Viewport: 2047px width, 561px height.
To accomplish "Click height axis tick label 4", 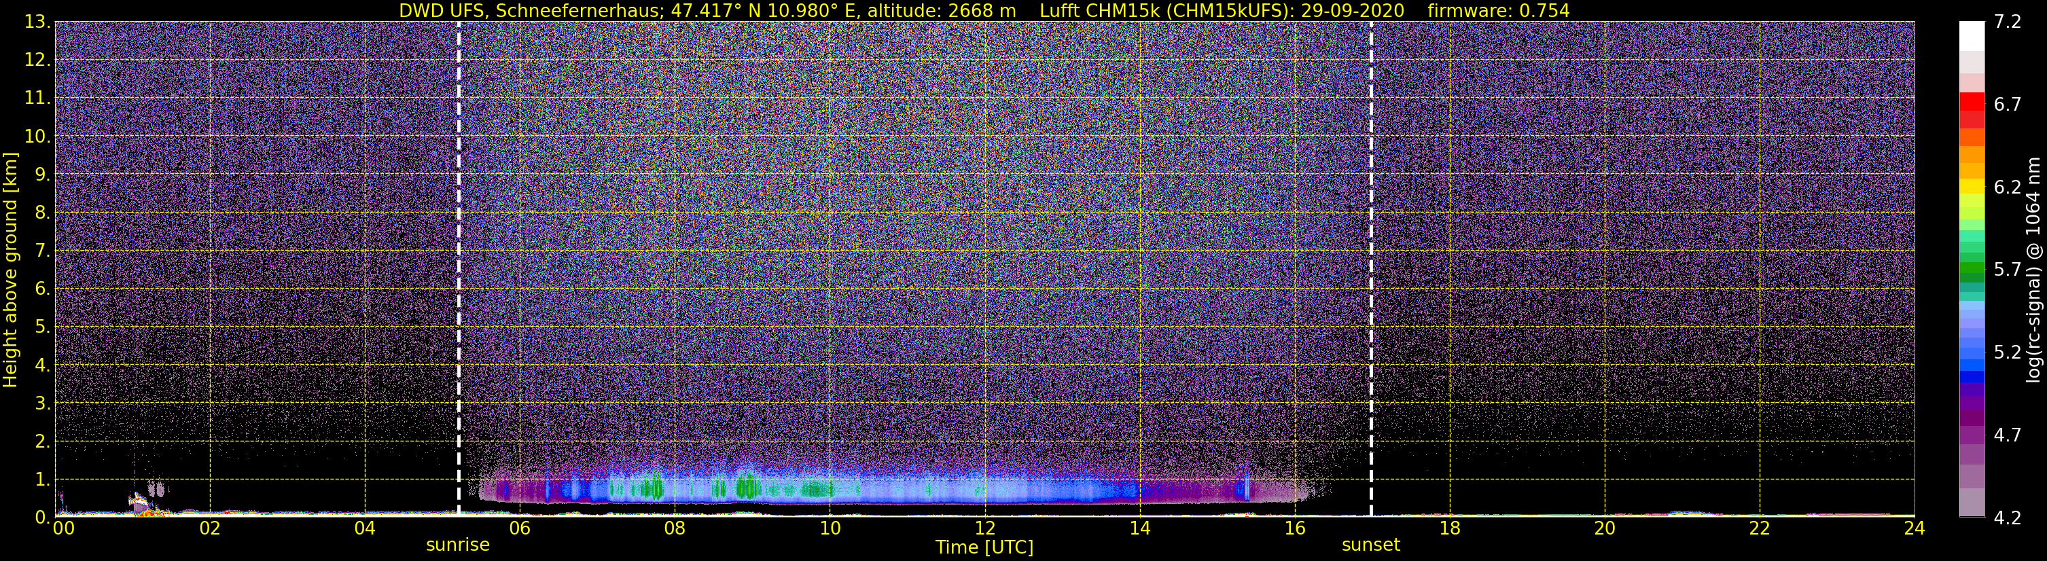I will coord(43,365).
